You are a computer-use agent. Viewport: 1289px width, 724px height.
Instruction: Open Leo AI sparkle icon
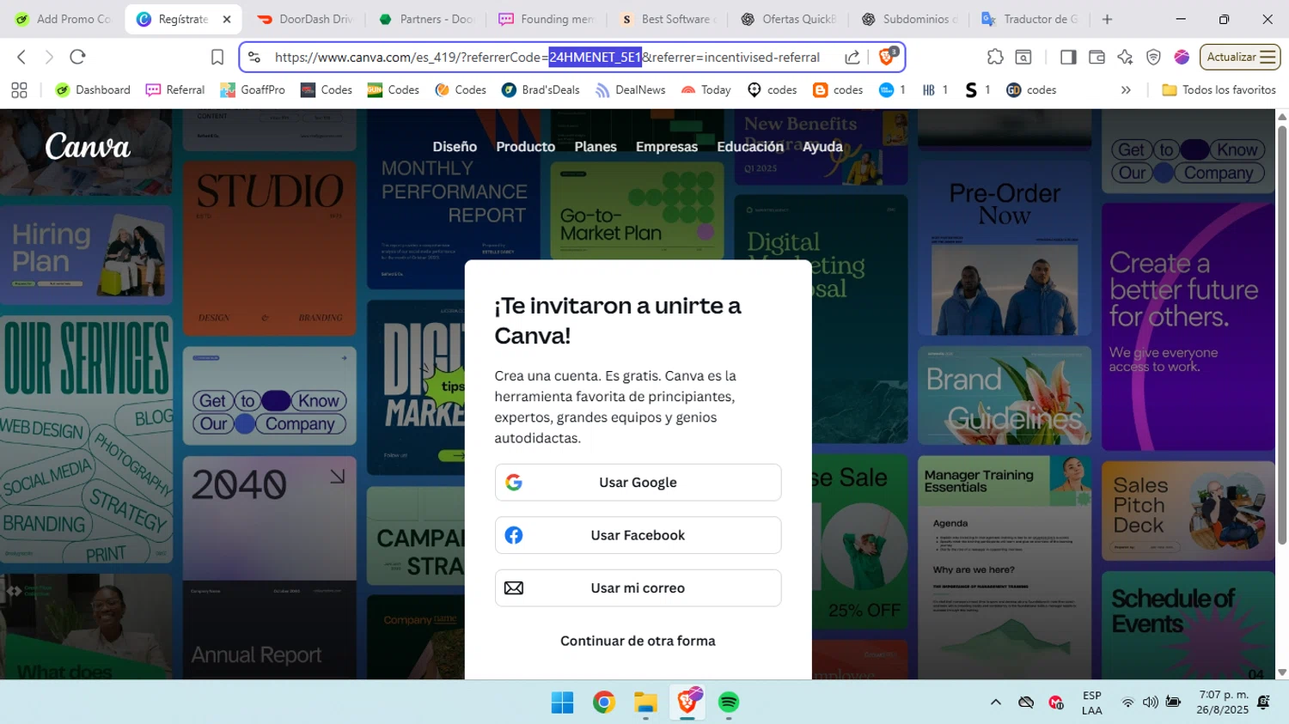[x=1125, y=57]
